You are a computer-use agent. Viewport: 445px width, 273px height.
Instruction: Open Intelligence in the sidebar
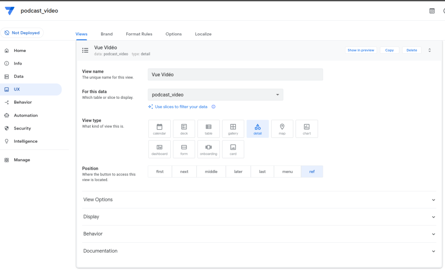click(31, 141)
